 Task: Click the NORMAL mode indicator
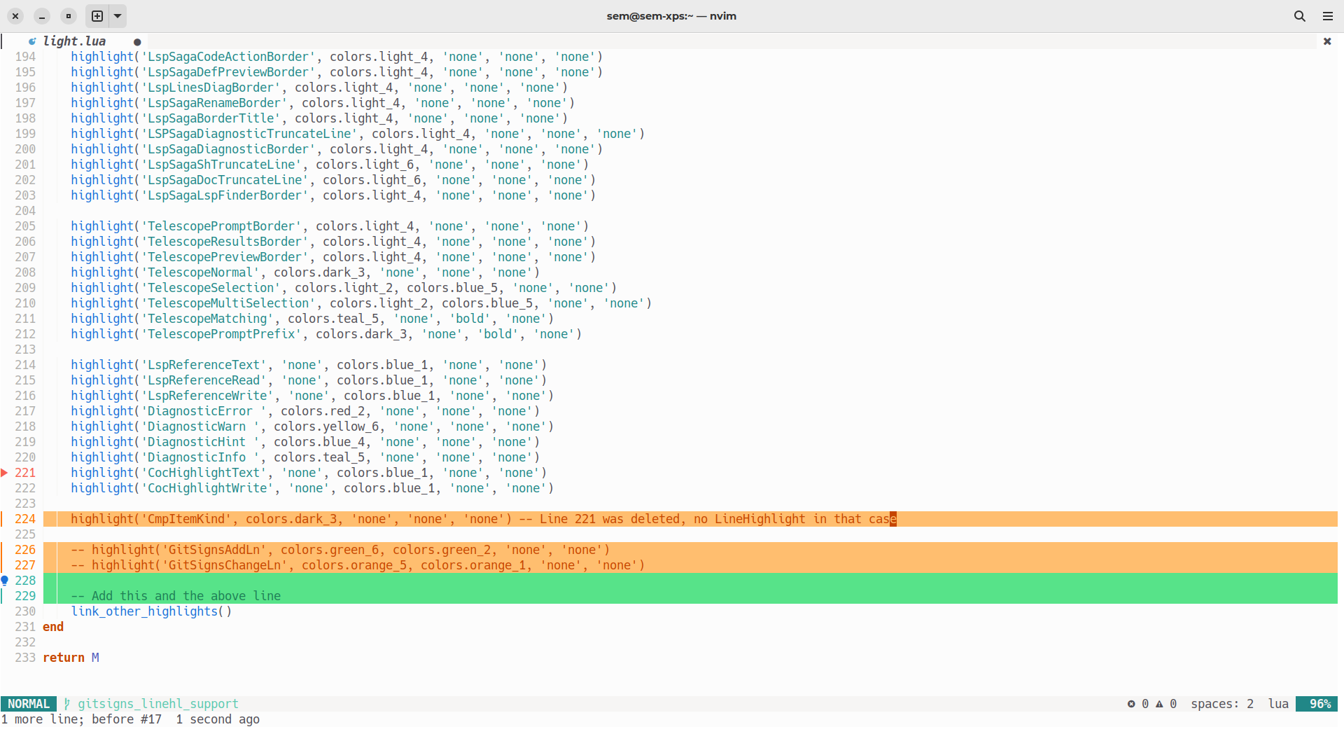point(29,704)
